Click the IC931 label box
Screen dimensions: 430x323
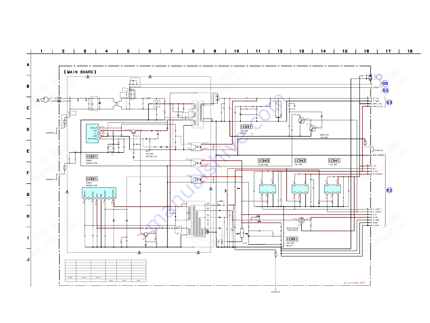coord(246,127)
